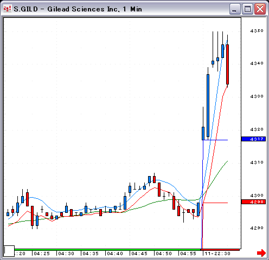Image resolution: width=269 pixels, height=260 pixels.
Task: Click the 4330 price axis label
Action: (x=257, y=96)
